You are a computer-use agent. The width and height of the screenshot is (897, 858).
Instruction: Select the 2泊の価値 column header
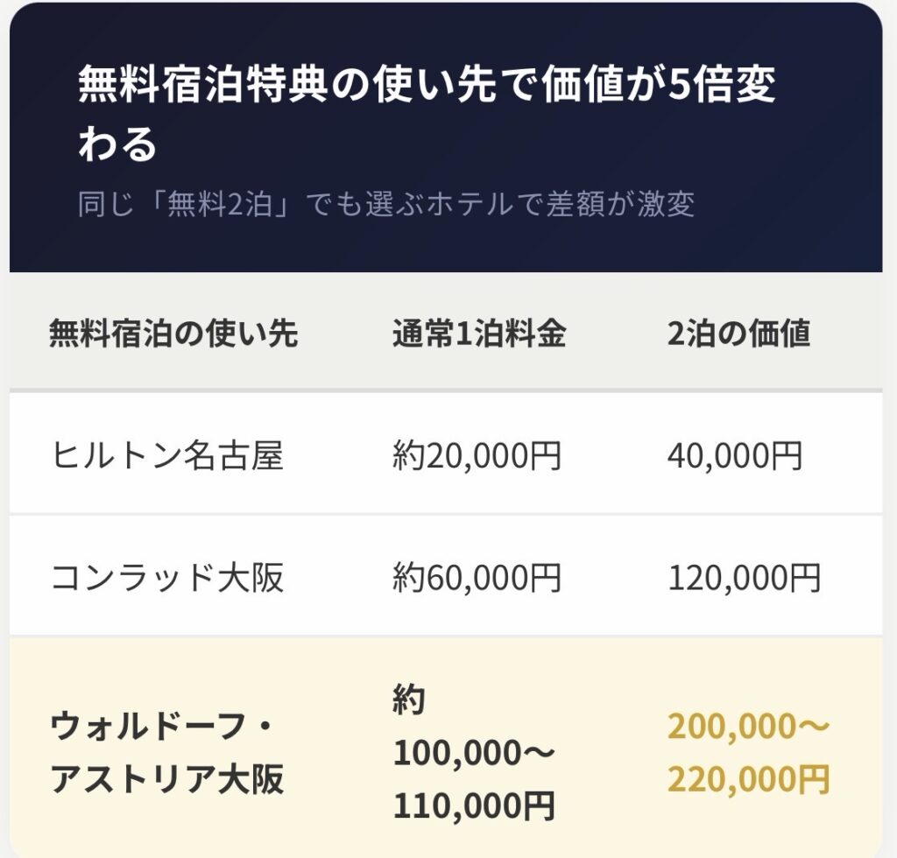click(x=738, y=334)
